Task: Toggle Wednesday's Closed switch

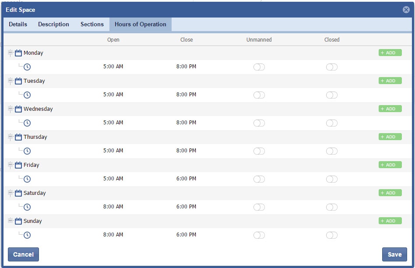Action: 332,123
